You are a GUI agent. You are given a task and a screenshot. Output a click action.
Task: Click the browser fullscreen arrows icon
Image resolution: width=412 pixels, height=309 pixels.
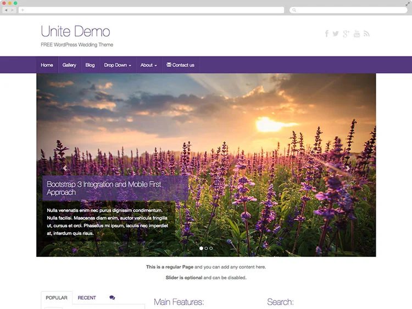coord(406,3)
